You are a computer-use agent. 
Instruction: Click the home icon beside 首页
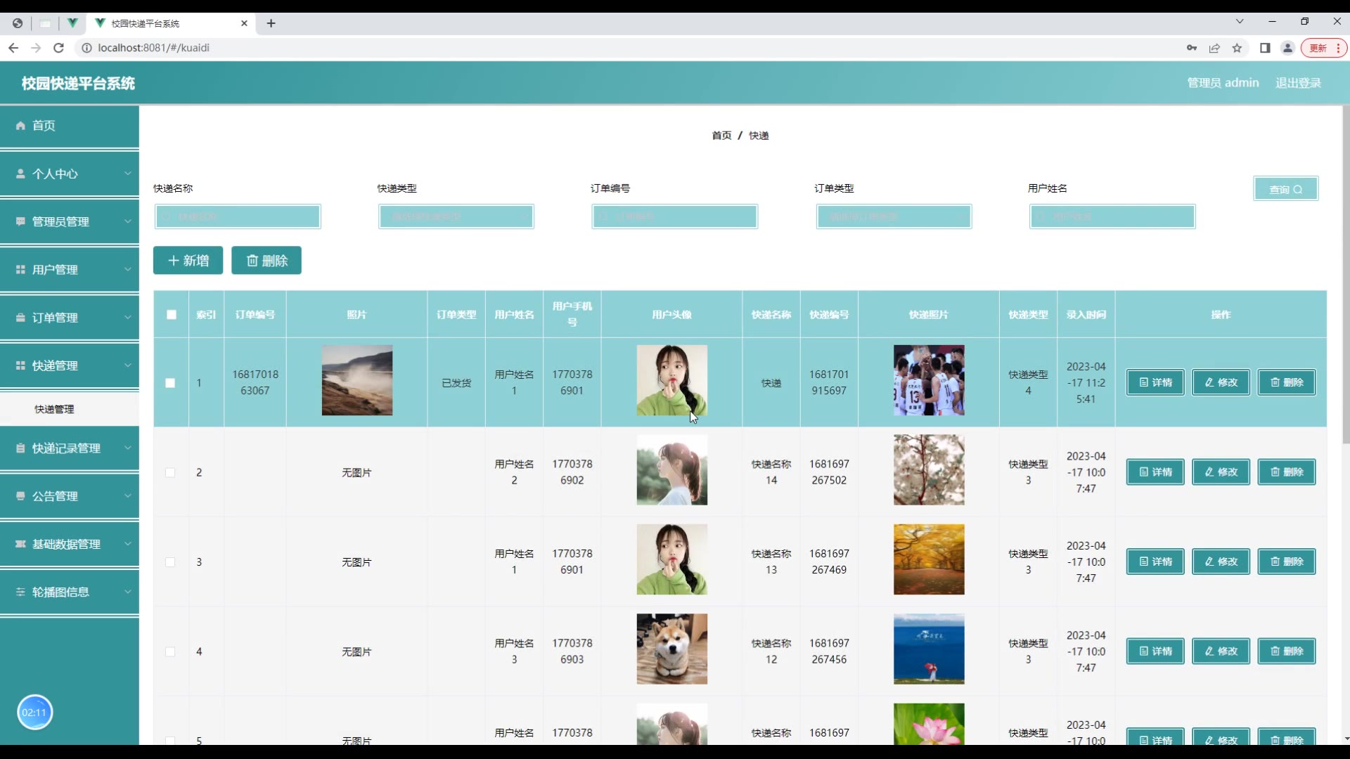tap(20, 126)
